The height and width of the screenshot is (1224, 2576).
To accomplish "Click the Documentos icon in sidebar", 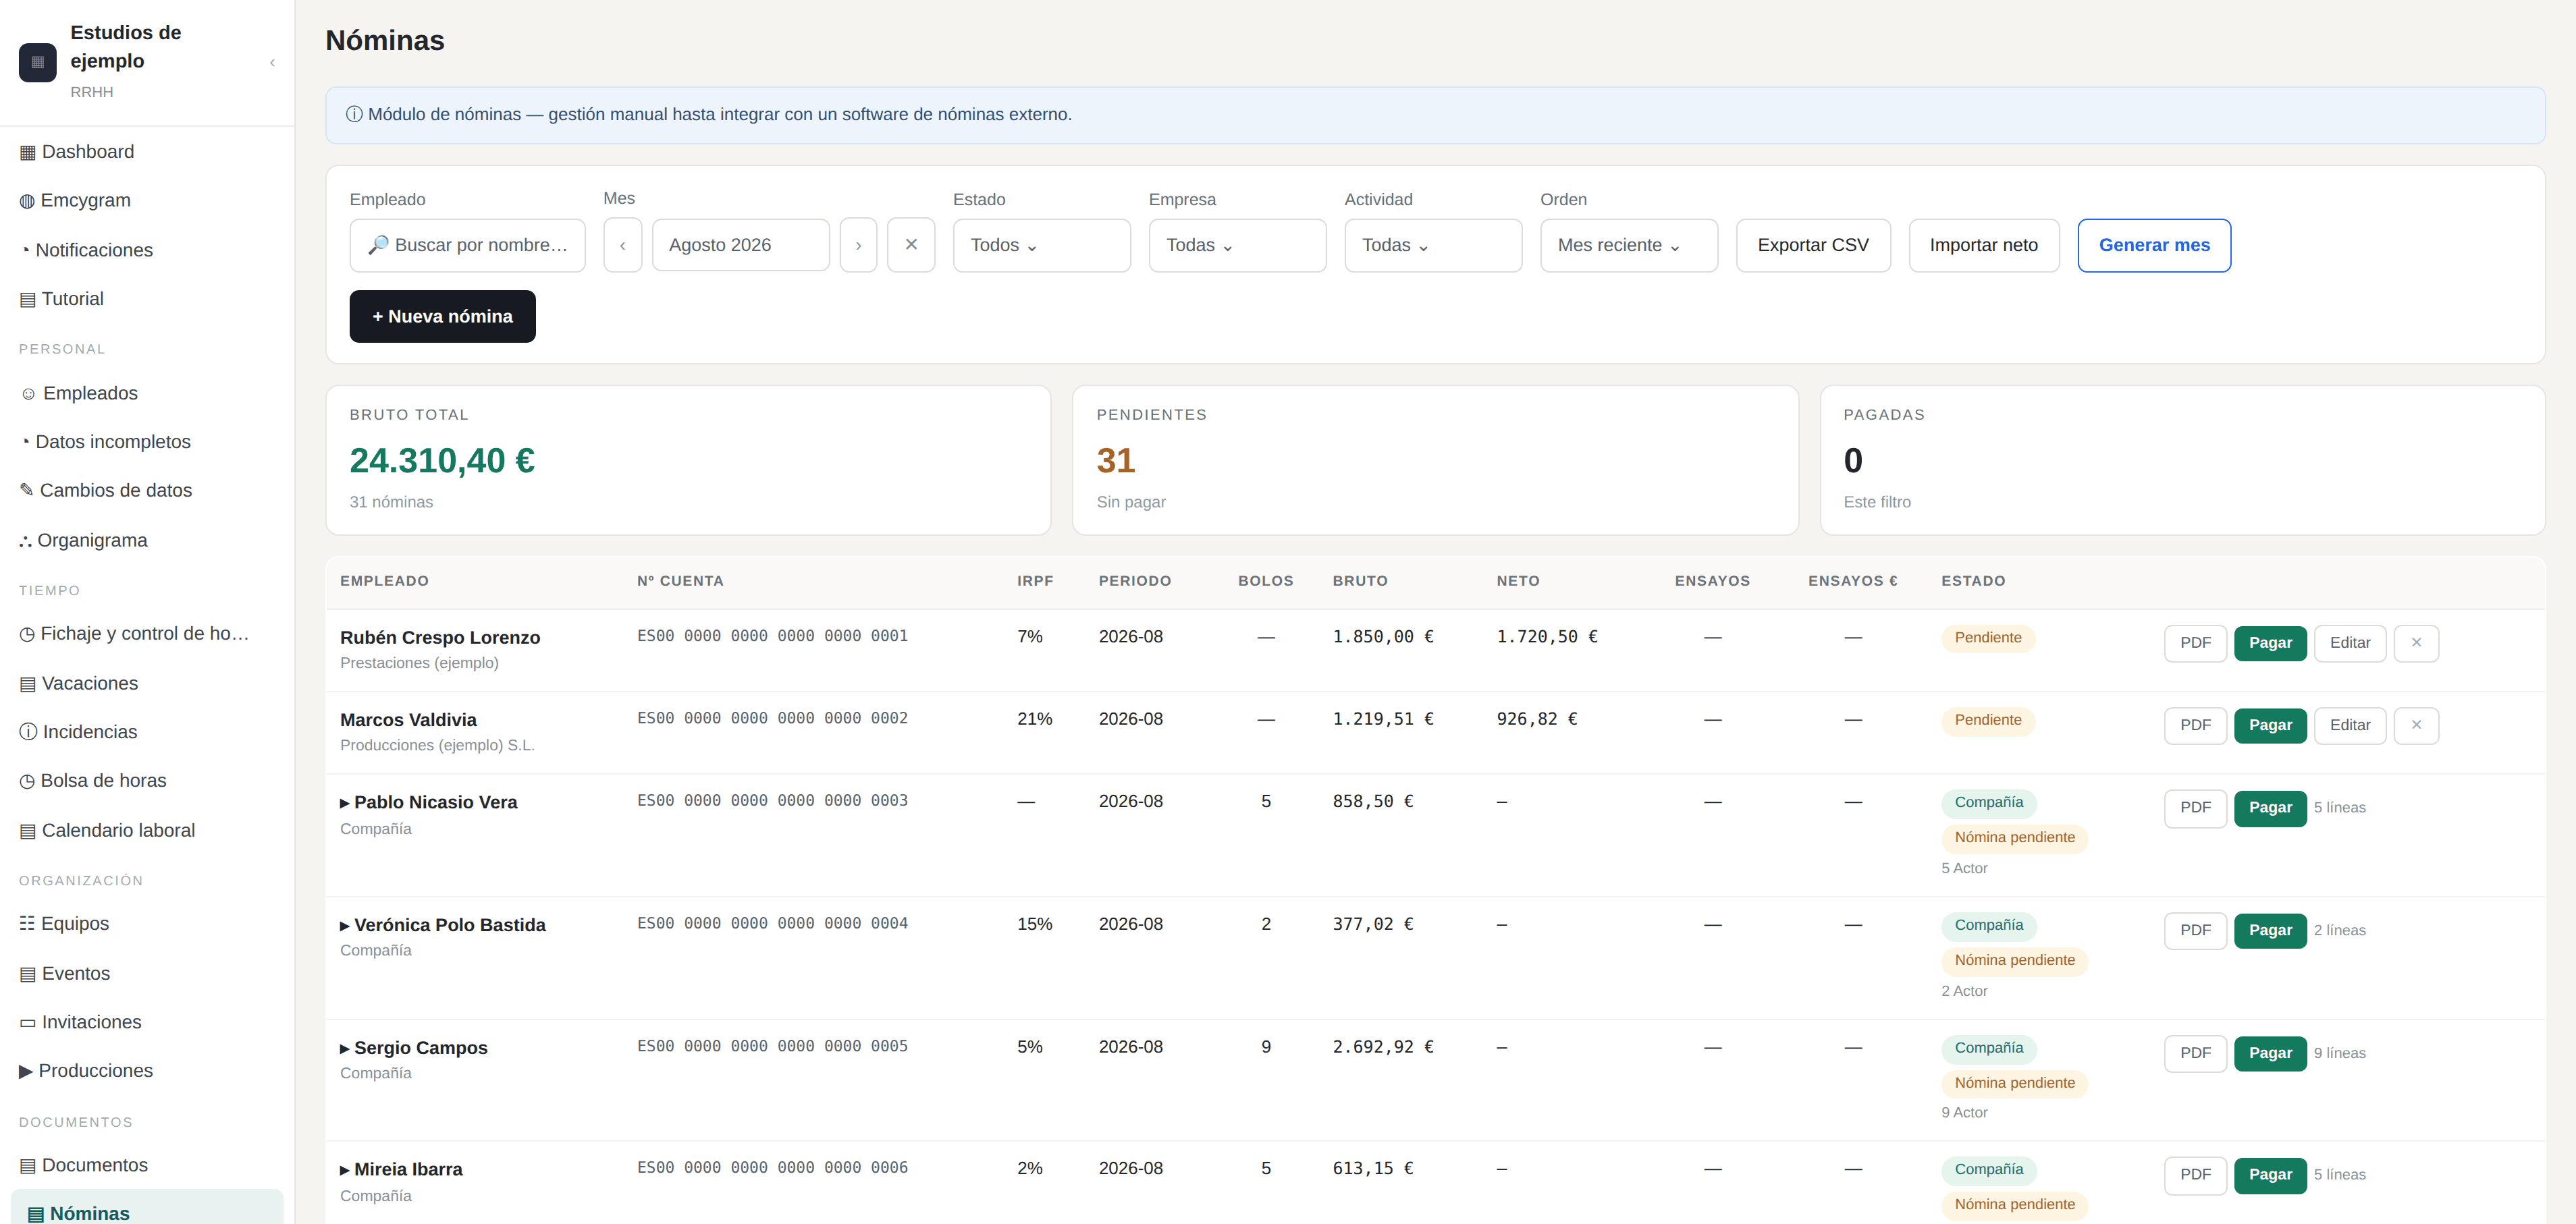I will pyautogui.click(x=28, y=1166).
